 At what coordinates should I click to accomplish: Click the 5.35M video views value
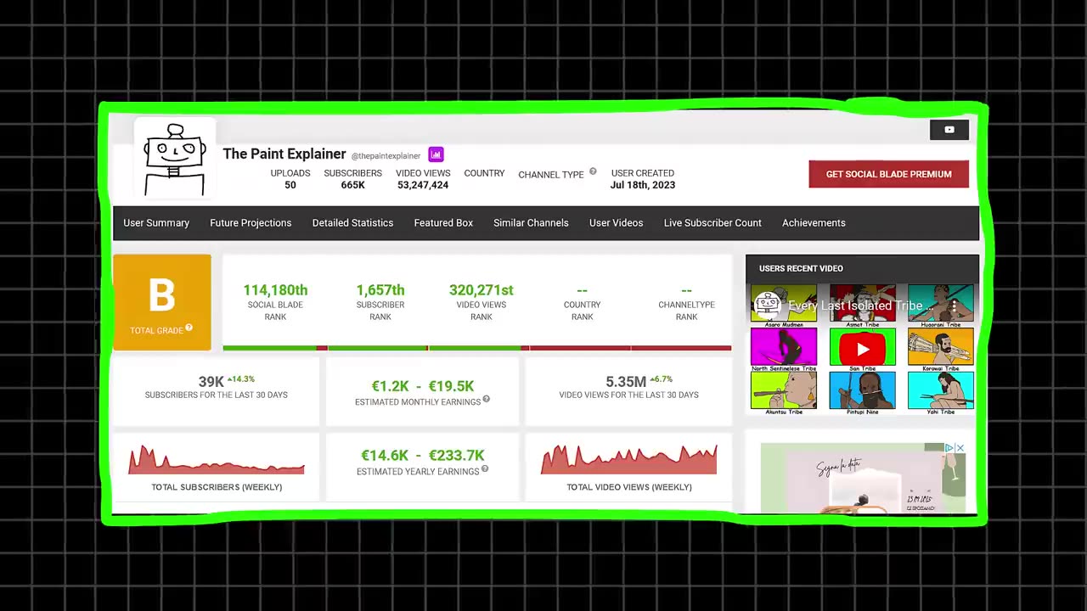tap(626, 382)
